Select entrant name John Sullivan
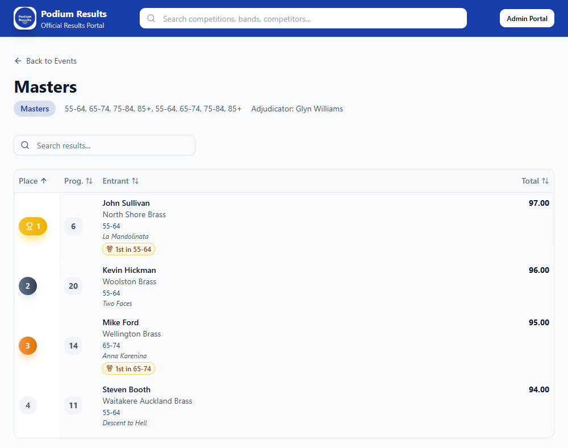Screen dimensions: 568x448 [x=126, y=203]
